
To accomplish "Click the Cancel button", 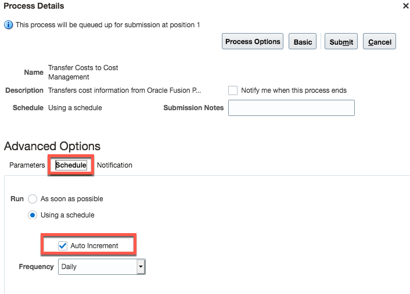I will 379,42.
